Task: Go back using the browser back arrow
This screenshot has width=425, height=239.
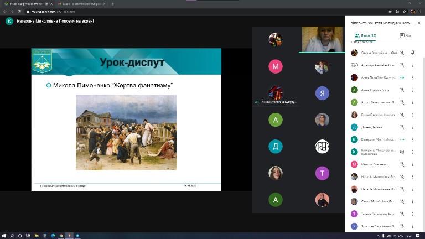Action: click(5, 11)
